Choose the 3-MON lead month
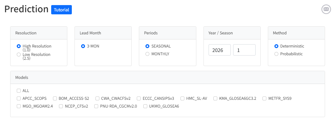 (x=83, y=46)
